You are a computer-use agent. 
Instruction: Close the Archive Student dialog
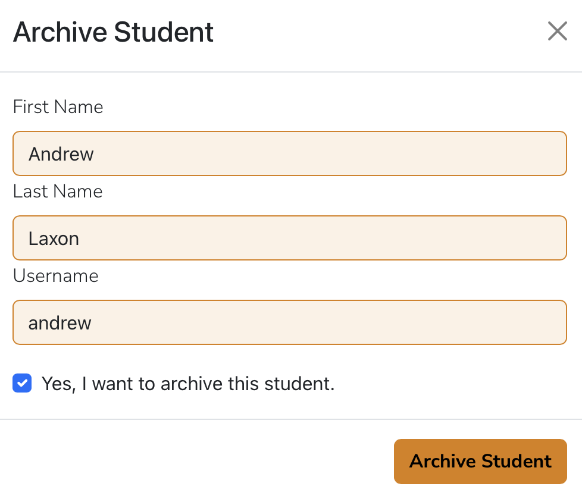point(557,32)
